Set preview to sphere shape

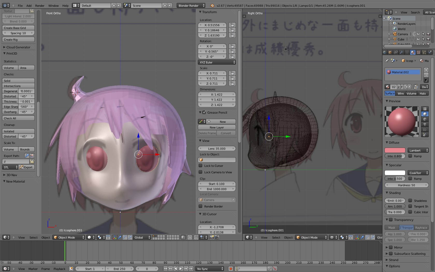[x=425, y=114]
